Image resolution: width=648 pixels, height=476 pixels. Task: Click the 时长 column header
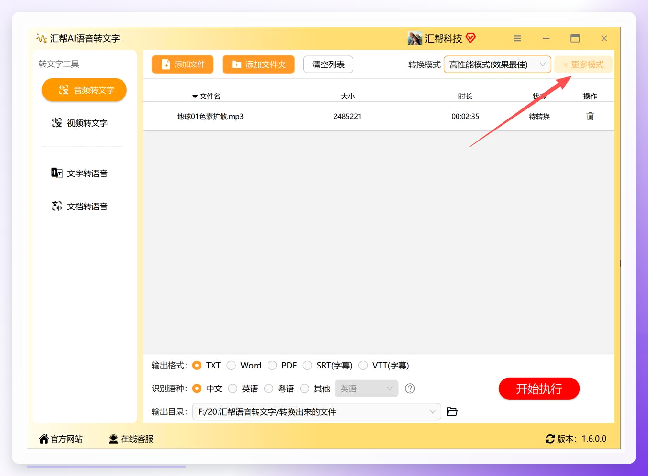tap(465, 96)
